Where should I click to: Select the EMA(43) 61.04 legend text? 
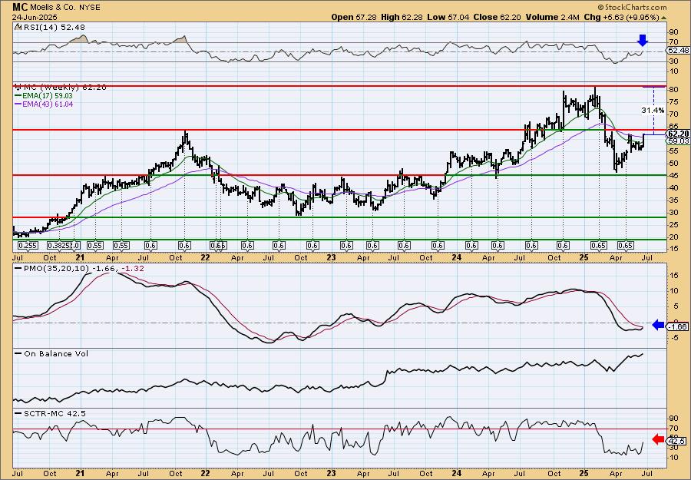(x=48, y=104)
